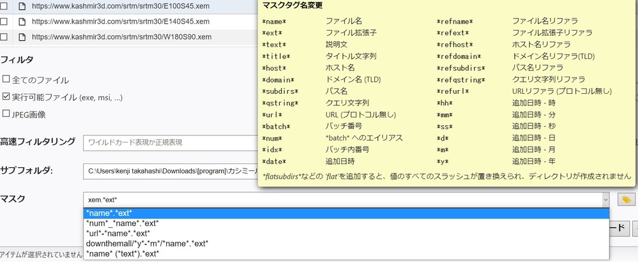This screenshot has height=263, width=638.
Task: Pick the *url*-*name*.*ext* mask option
Action: 118,233
